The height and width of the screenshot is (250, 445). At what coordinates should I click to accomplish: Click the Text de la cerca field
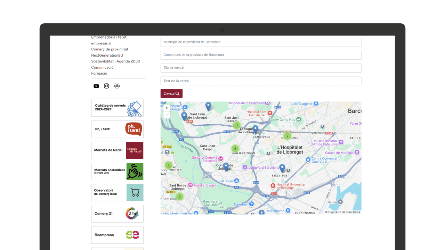tap(261, 81)
